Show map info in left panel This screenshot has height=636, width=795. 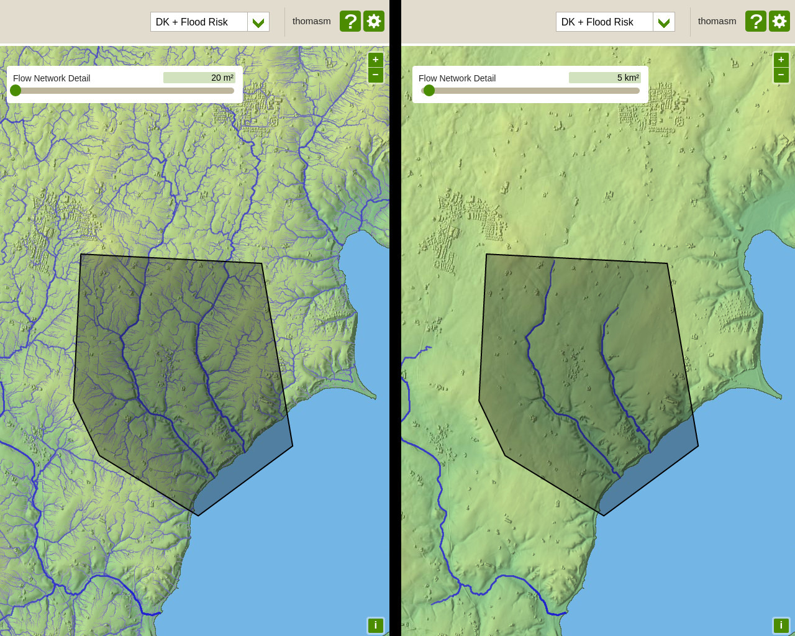pyautogui.click(x=375, y=625)
